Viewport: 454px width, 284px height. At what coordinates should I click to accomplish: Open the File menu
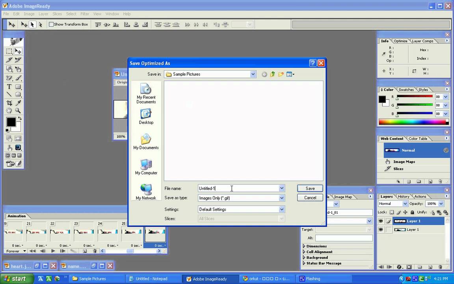(x=6, y=14)
